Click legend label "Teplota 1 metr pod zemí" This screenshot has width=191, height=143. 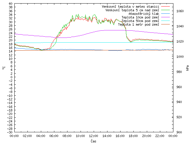(x=138, y=24)
